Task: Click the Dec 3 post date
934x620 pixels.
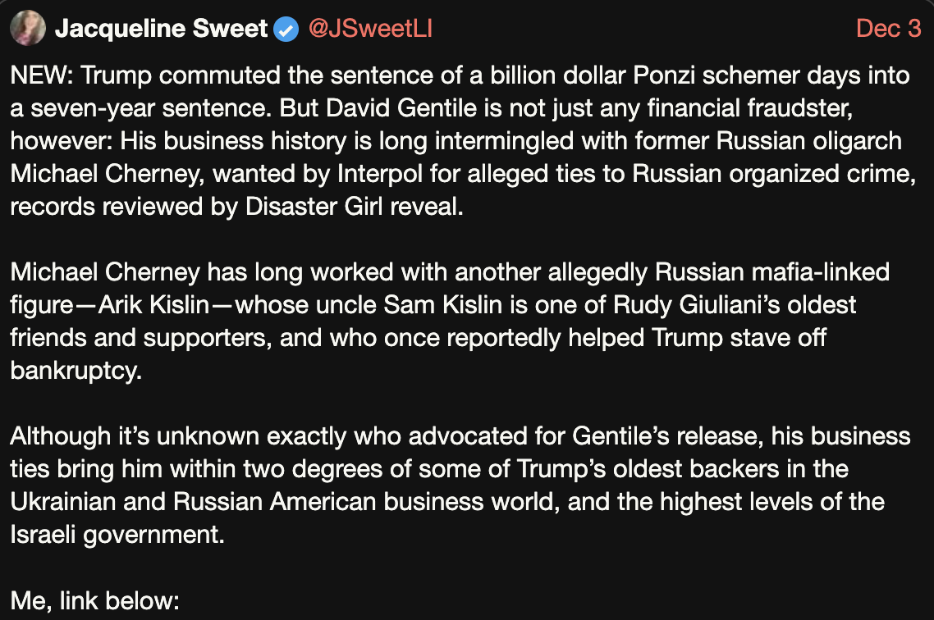Action: 888,30
